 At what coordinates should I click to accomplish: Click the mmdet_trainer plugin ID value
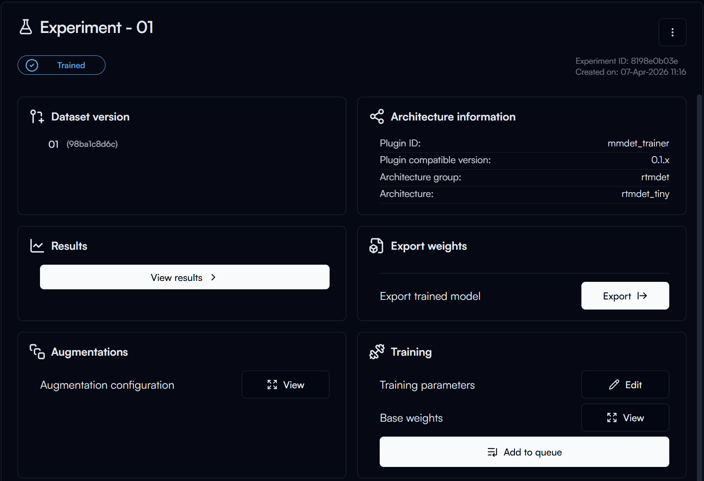[x=638, y=143]
